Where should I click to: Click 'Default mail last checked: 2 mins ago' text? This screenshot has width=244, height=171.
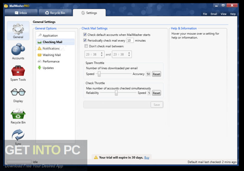pyautogui.click(x=212, y=162)
